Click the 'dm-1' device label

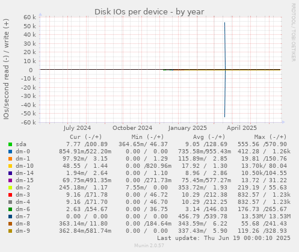point(23,159)
